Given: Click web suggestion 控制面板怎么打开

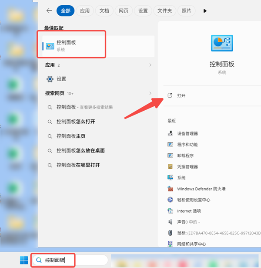Looking at the screenshot, I should tap(75, 122).
